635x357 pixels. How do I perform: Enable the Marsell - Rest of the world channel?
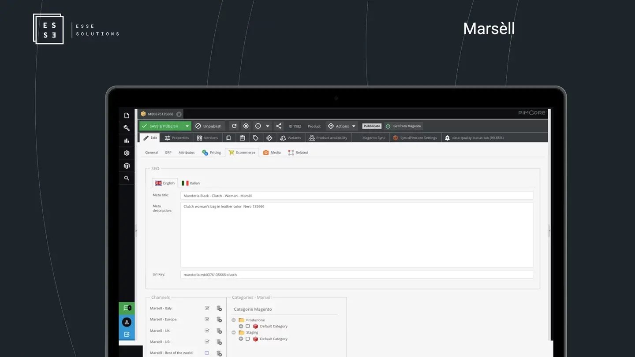click(x=207, y=353)
